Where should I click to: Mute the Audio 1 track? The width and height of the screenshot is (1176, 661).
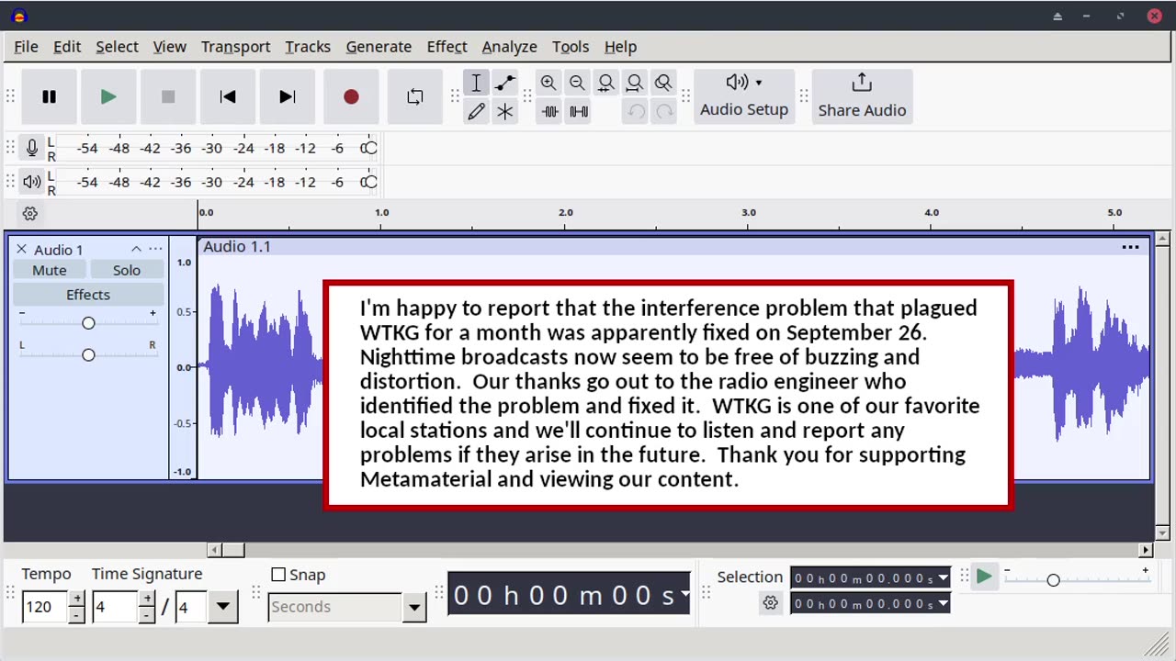pos(50,270)
